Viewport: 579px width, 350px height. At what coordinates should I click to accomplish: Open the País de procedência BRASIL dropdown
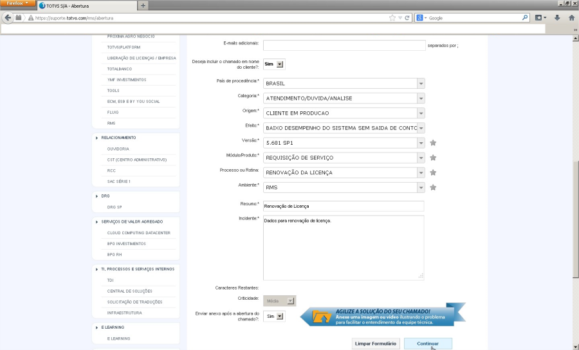[421, 84]
